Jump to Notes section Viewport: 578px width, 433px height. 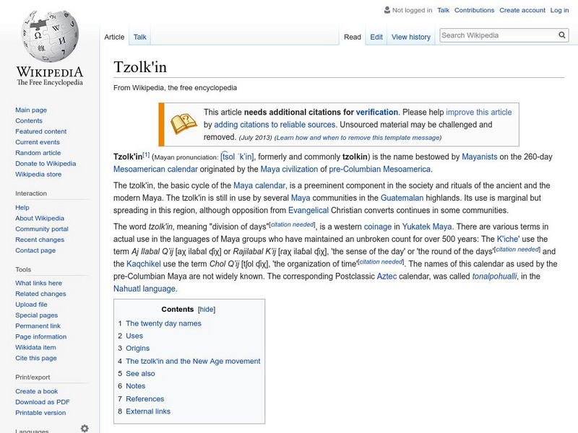point(135,386)
